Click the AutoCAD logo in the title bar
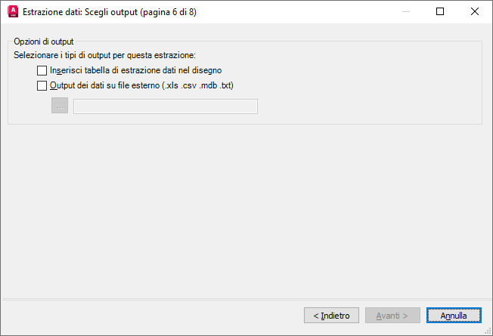 [13, 11]
